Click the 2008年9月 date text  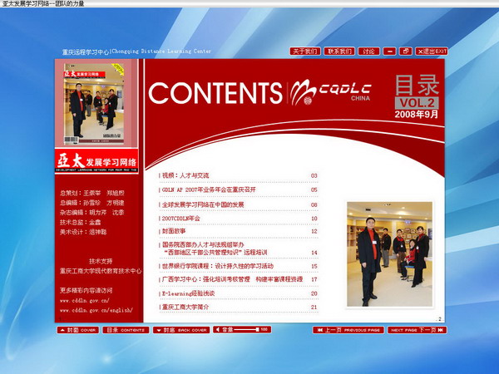pyautogui.click(x=417, y=114)
